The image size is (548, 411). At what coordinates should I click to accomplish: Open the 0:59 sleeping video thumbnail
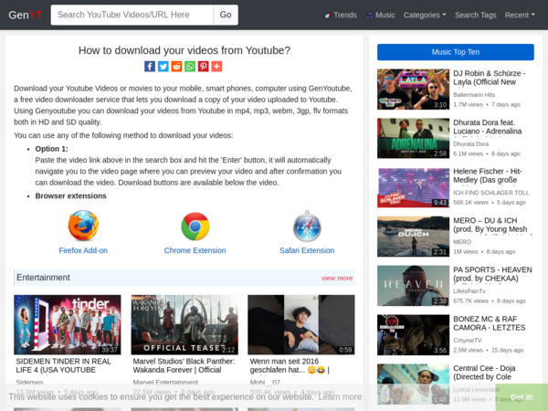[x=301, y=324]
